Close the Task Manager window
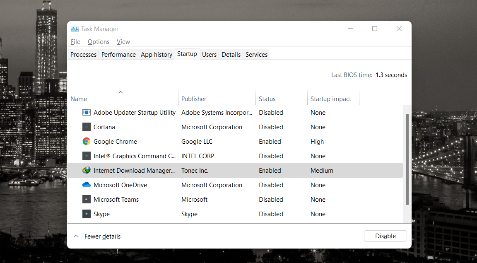Image resolution: width=477 pixels, height=263 pixels. [x=399, y=29]
